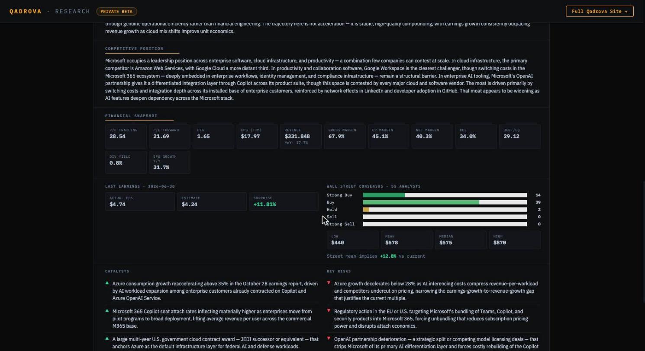Viewport: 645px width, 351px height.
Task: Click the down-triangle beside Regulatory action risk
Action: tap(329, 311)
